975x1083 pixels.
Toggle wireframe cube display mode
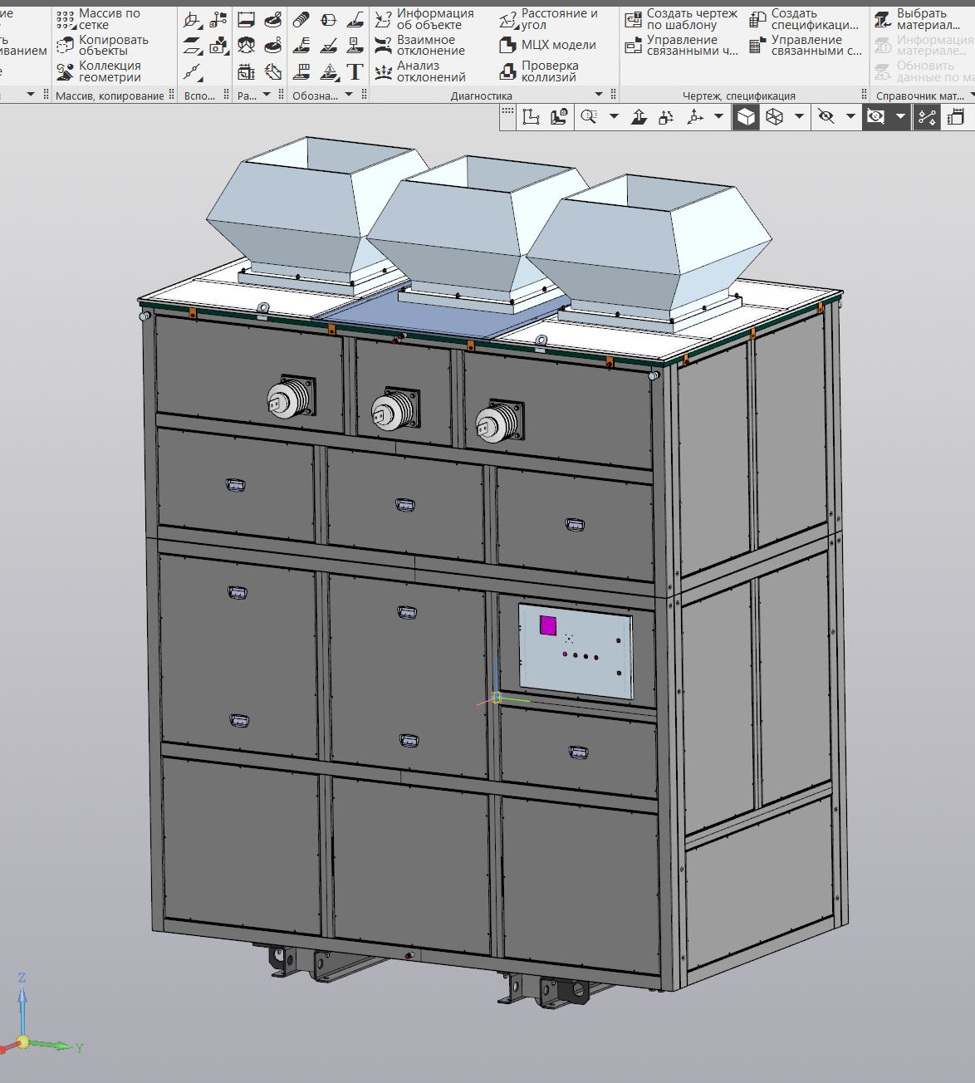point(774,117)
